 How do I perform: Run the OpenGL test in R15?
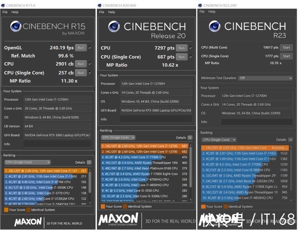point(81,48)
